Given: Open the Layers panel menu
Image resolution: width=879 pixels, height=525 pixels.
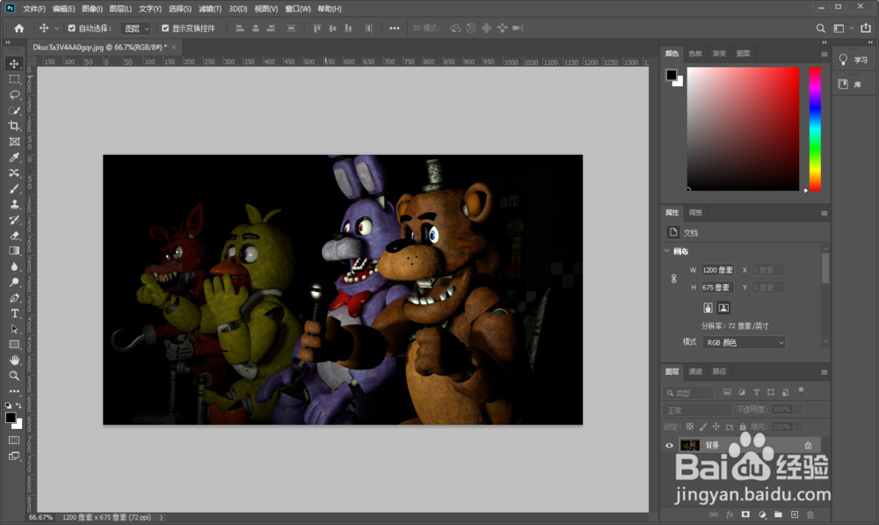Looking at the screenshot, I should coord(825,372).
